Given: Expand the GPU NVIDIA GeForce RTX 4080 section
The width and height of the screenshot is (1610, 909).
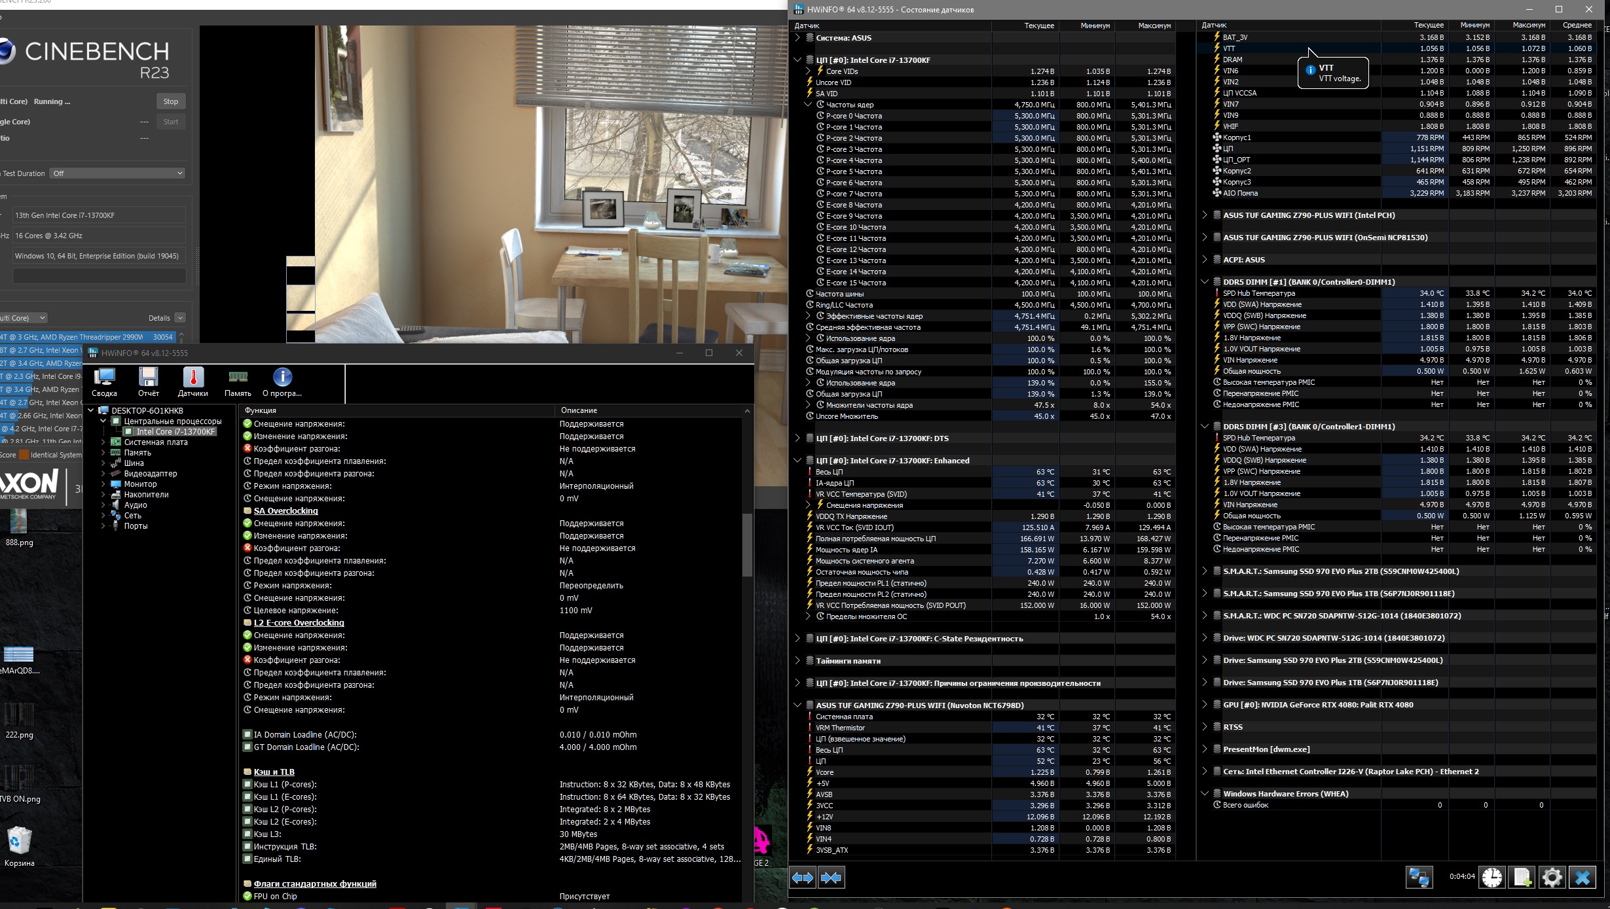Looking at the screenshot, I should (x=1205, y=705).
